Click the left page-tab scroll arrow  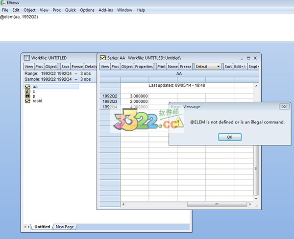[25, 227]
